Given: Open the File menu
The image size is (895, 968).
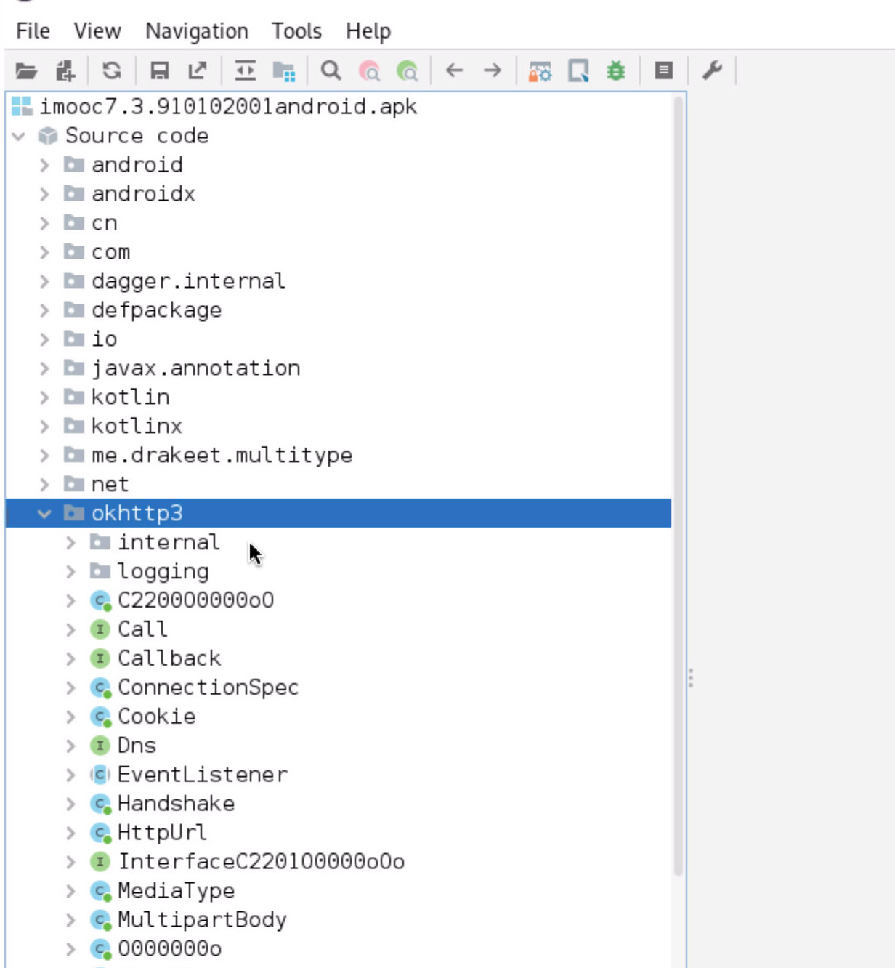Looking at the screenshot, I should pyautogui.click(x=33, y=31).
